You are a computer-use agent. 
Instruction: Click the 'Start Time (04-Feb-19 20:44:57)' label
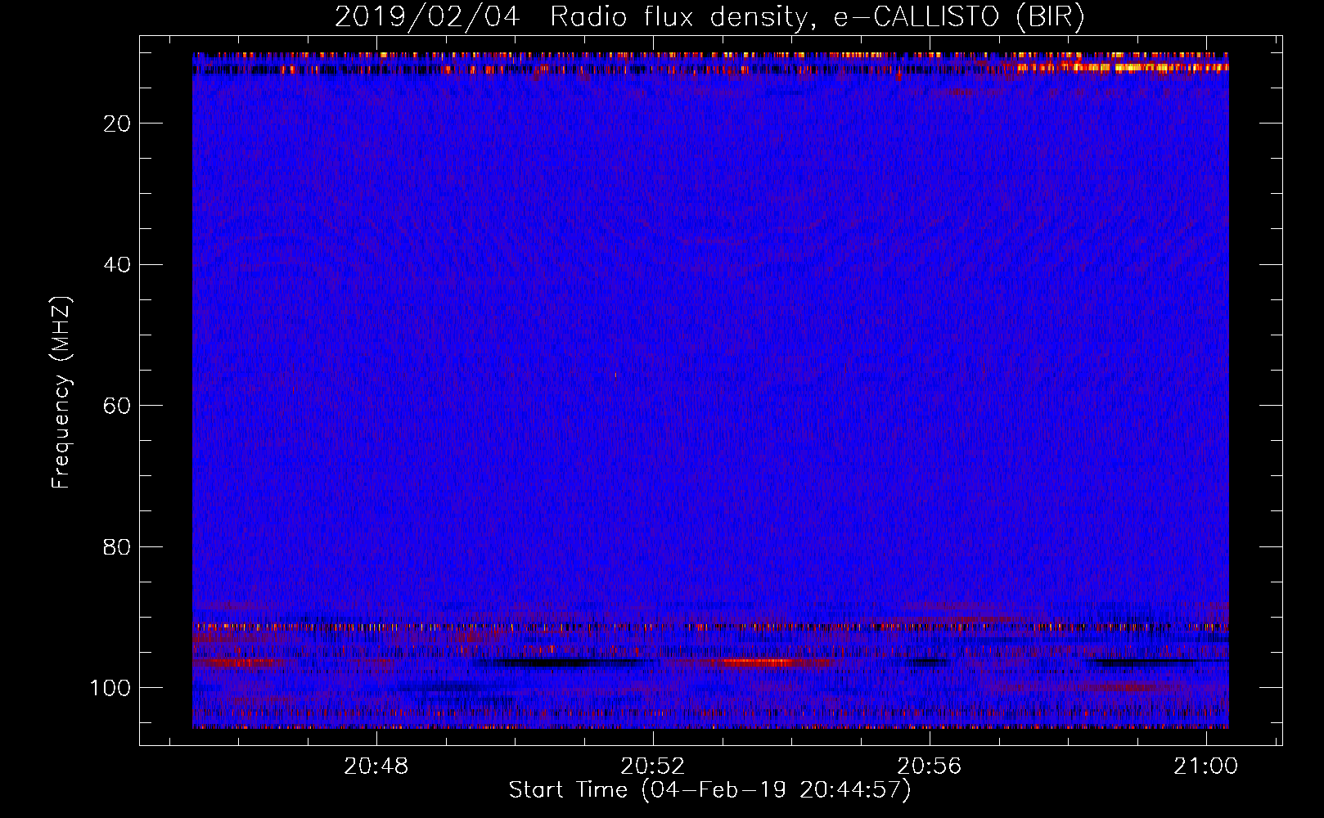[709, 790]
